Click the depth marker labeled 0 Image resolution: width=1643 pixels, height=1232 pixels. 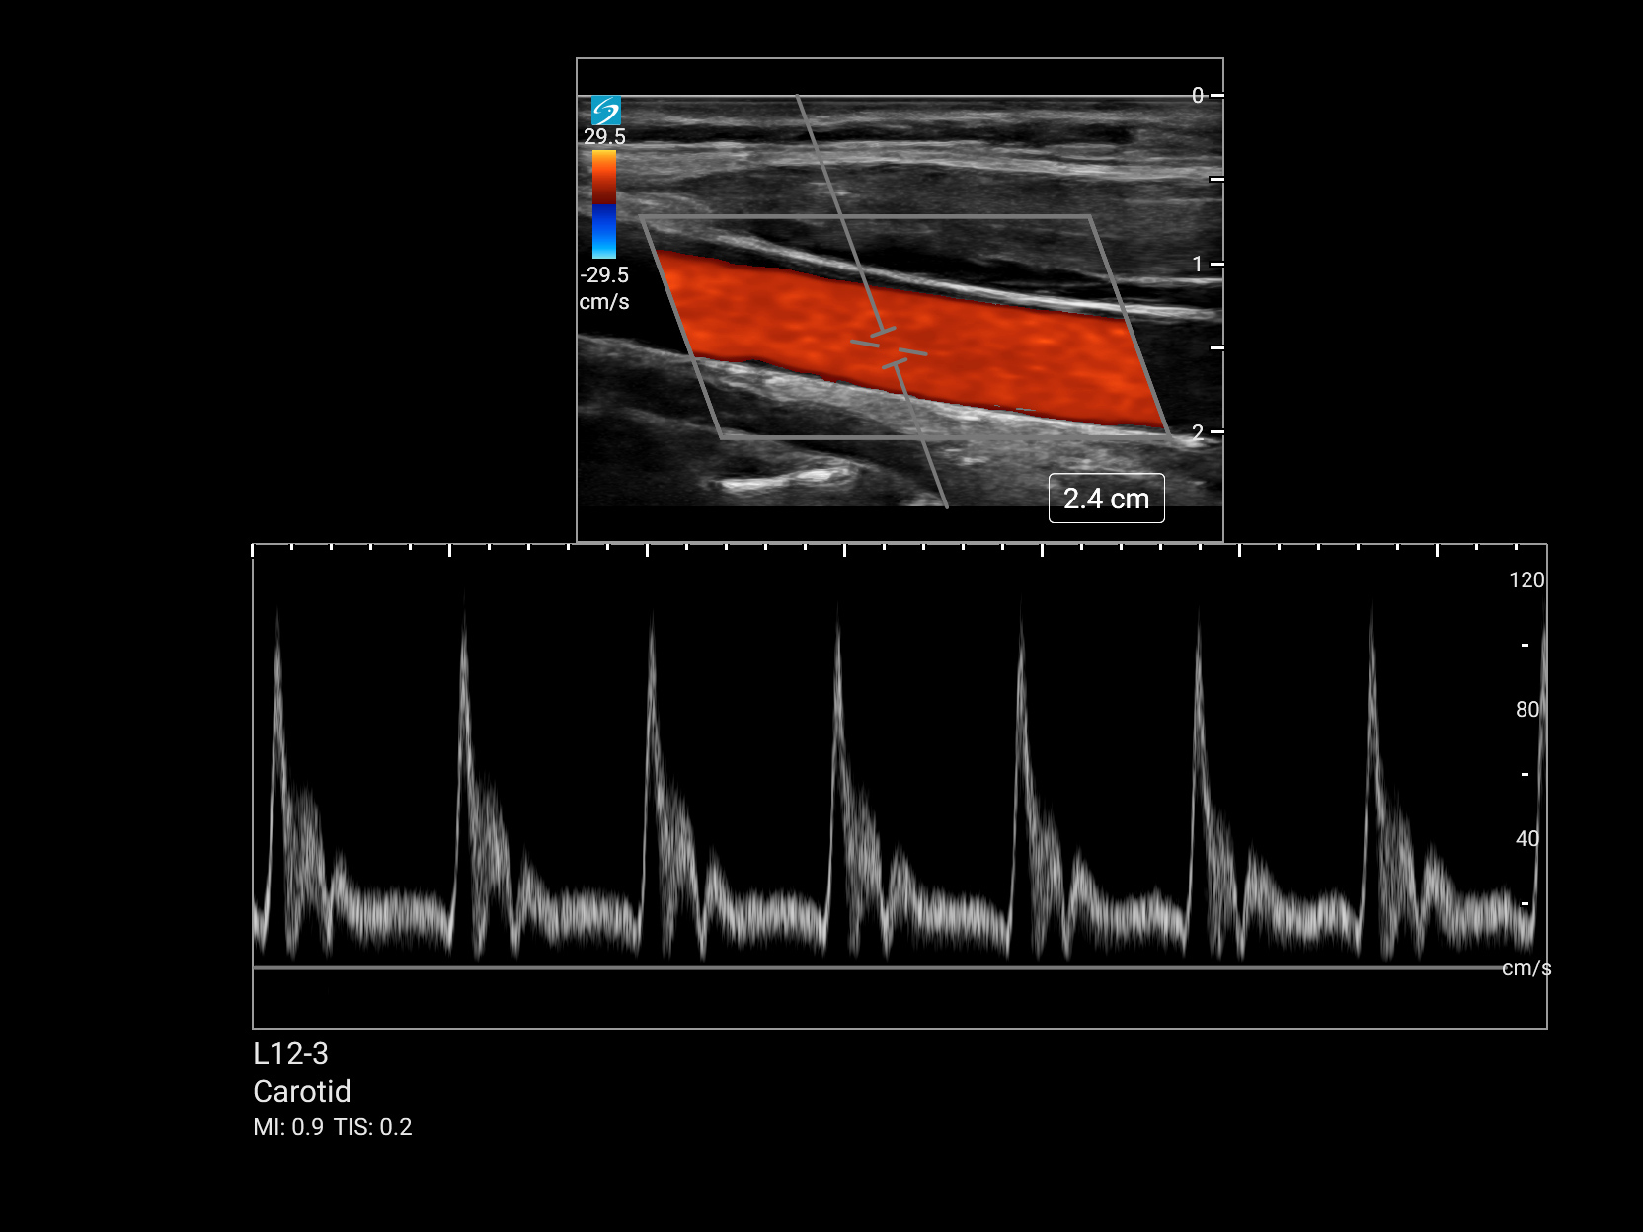1198,96
